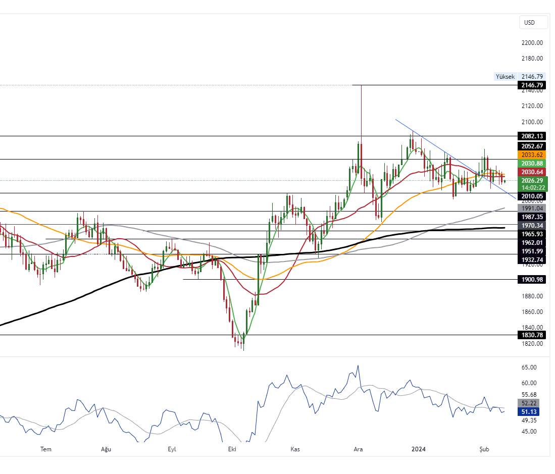Image resolution: width=555 pixels, height=474 pixels.
Task: Click the 1830.78 low level label
Action: click(532, 334)
